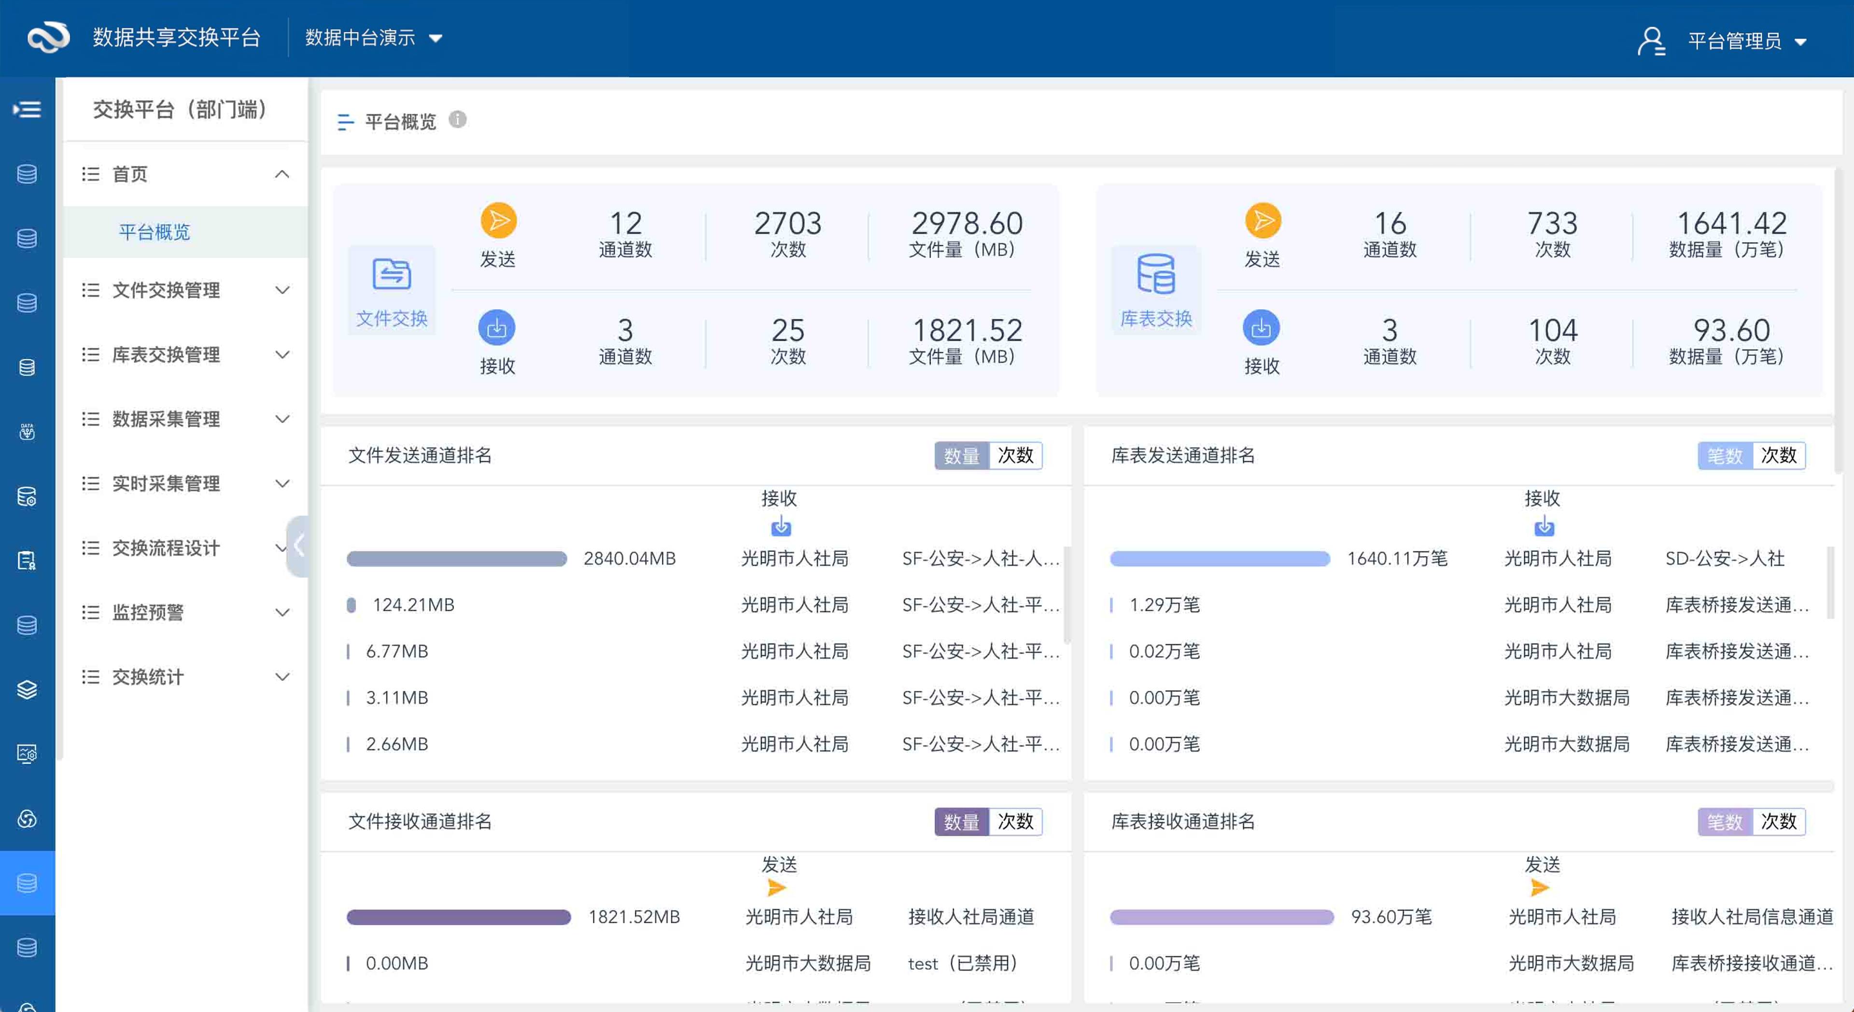The width and height of the screenshot is (1854, 1012).
Task: Click the layers icon in left navigation bar
Action: coord(27,689)
